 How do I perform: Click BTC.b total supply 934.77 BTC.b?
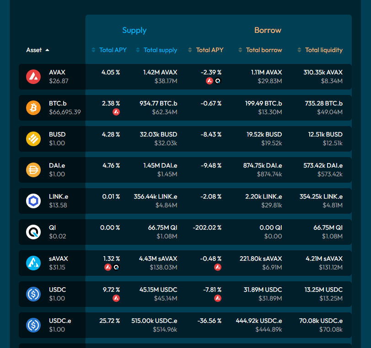(x=158, y=104)
